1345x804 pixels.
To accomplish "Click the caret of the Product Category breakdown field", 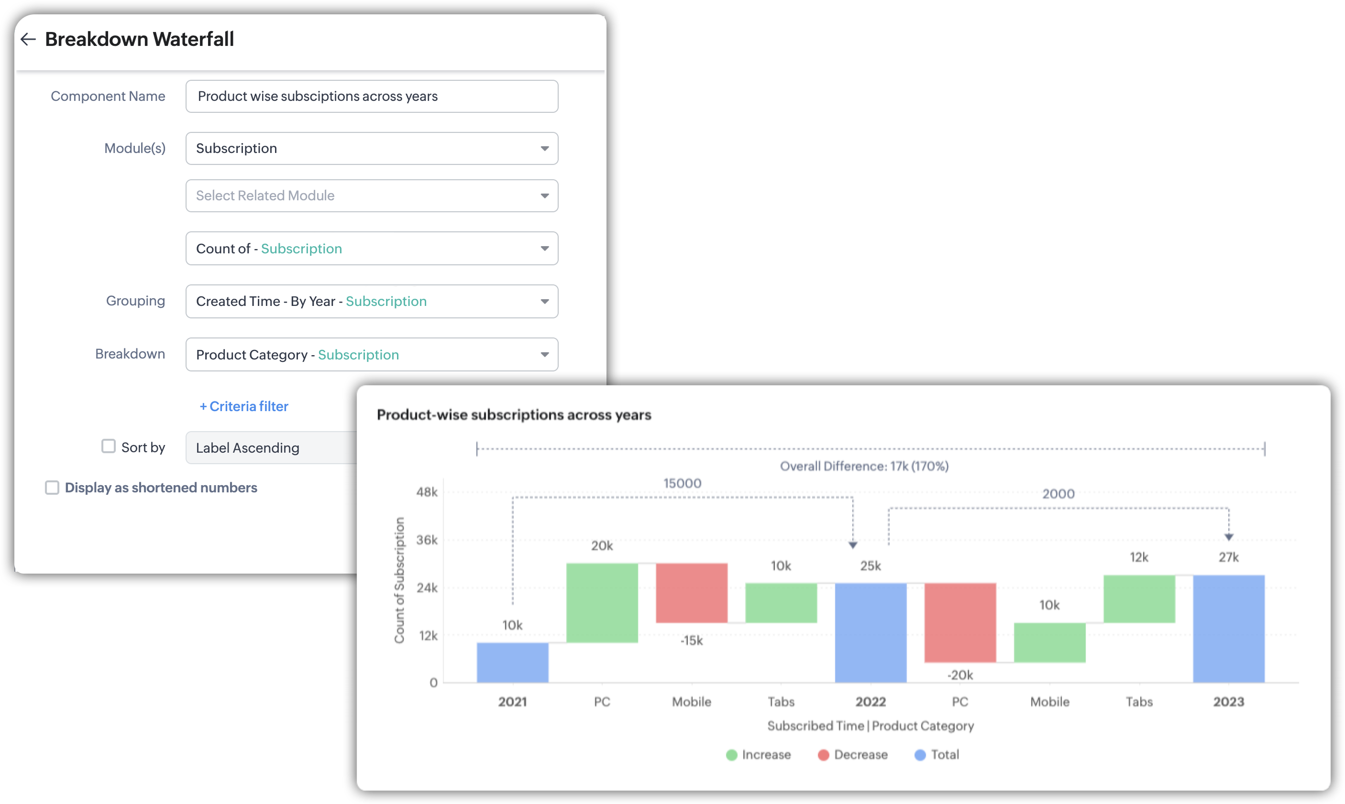I will (x=544, y=355).
